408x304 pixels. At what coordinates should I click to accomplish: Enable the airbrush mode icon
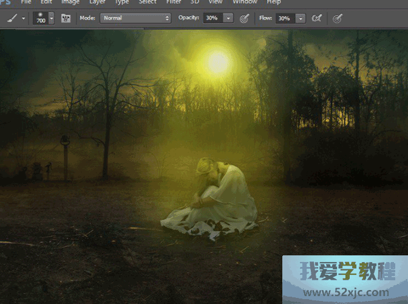tap(316, 18)
